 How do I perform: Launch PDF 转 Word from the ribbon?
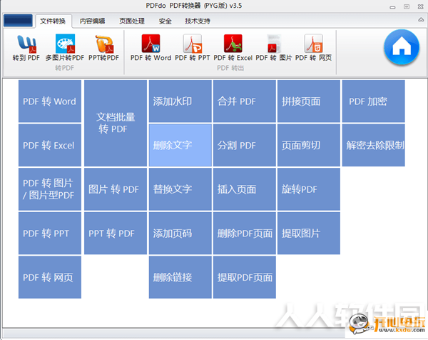pyautogui.click(x=151, y=48)
